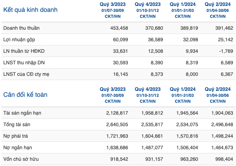Screen dimensions: 236x166
Task: Click the Vốn chủ sở hữu row label
Action: (x=21, y=159)
